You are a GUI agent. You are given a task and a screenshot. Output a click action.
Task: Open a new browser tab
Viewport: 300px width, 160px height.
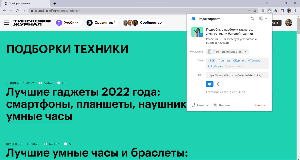click(55, 4)
